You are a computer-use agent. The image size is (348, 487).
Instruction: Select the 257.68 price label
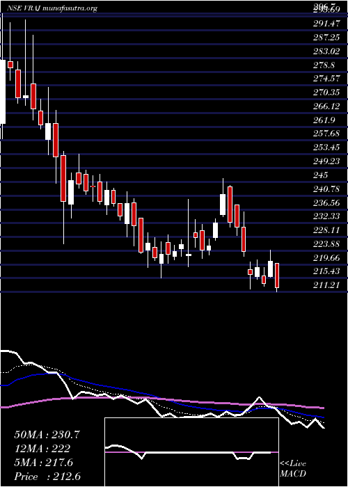[x=326, y=134]
